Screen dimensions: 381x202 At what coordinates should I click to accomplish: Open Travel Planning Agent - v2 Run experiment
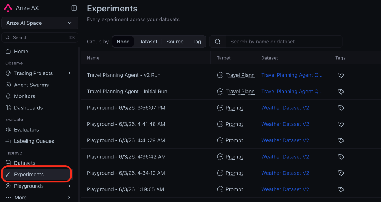click(124, 75)
